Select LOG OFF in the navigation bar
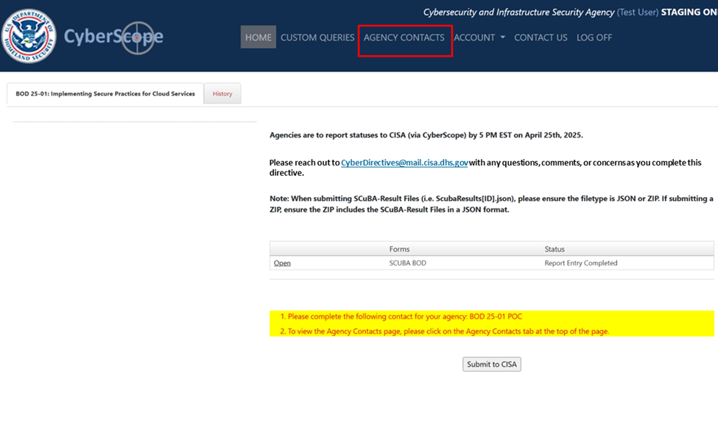Screen dimensions: 718x421 594,38
